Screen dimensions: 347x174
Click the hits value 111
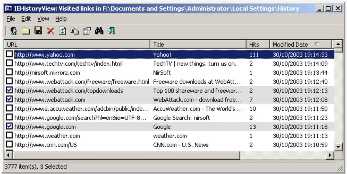coord(254,55)
